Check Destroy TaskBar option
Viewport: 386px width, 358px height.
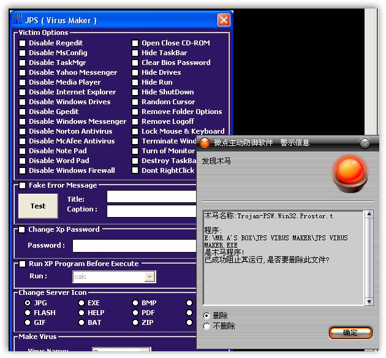pos(135,161)
